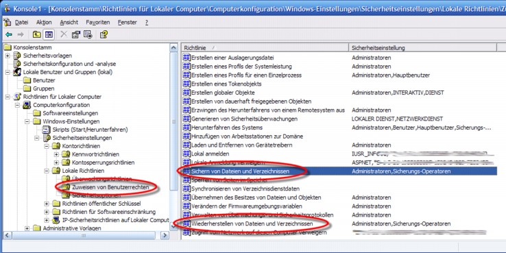Open the Fenster menu

127,22
